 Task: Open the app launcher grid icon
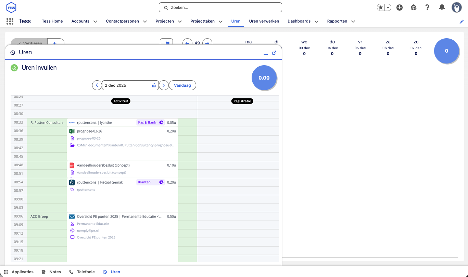coord(10,21)
